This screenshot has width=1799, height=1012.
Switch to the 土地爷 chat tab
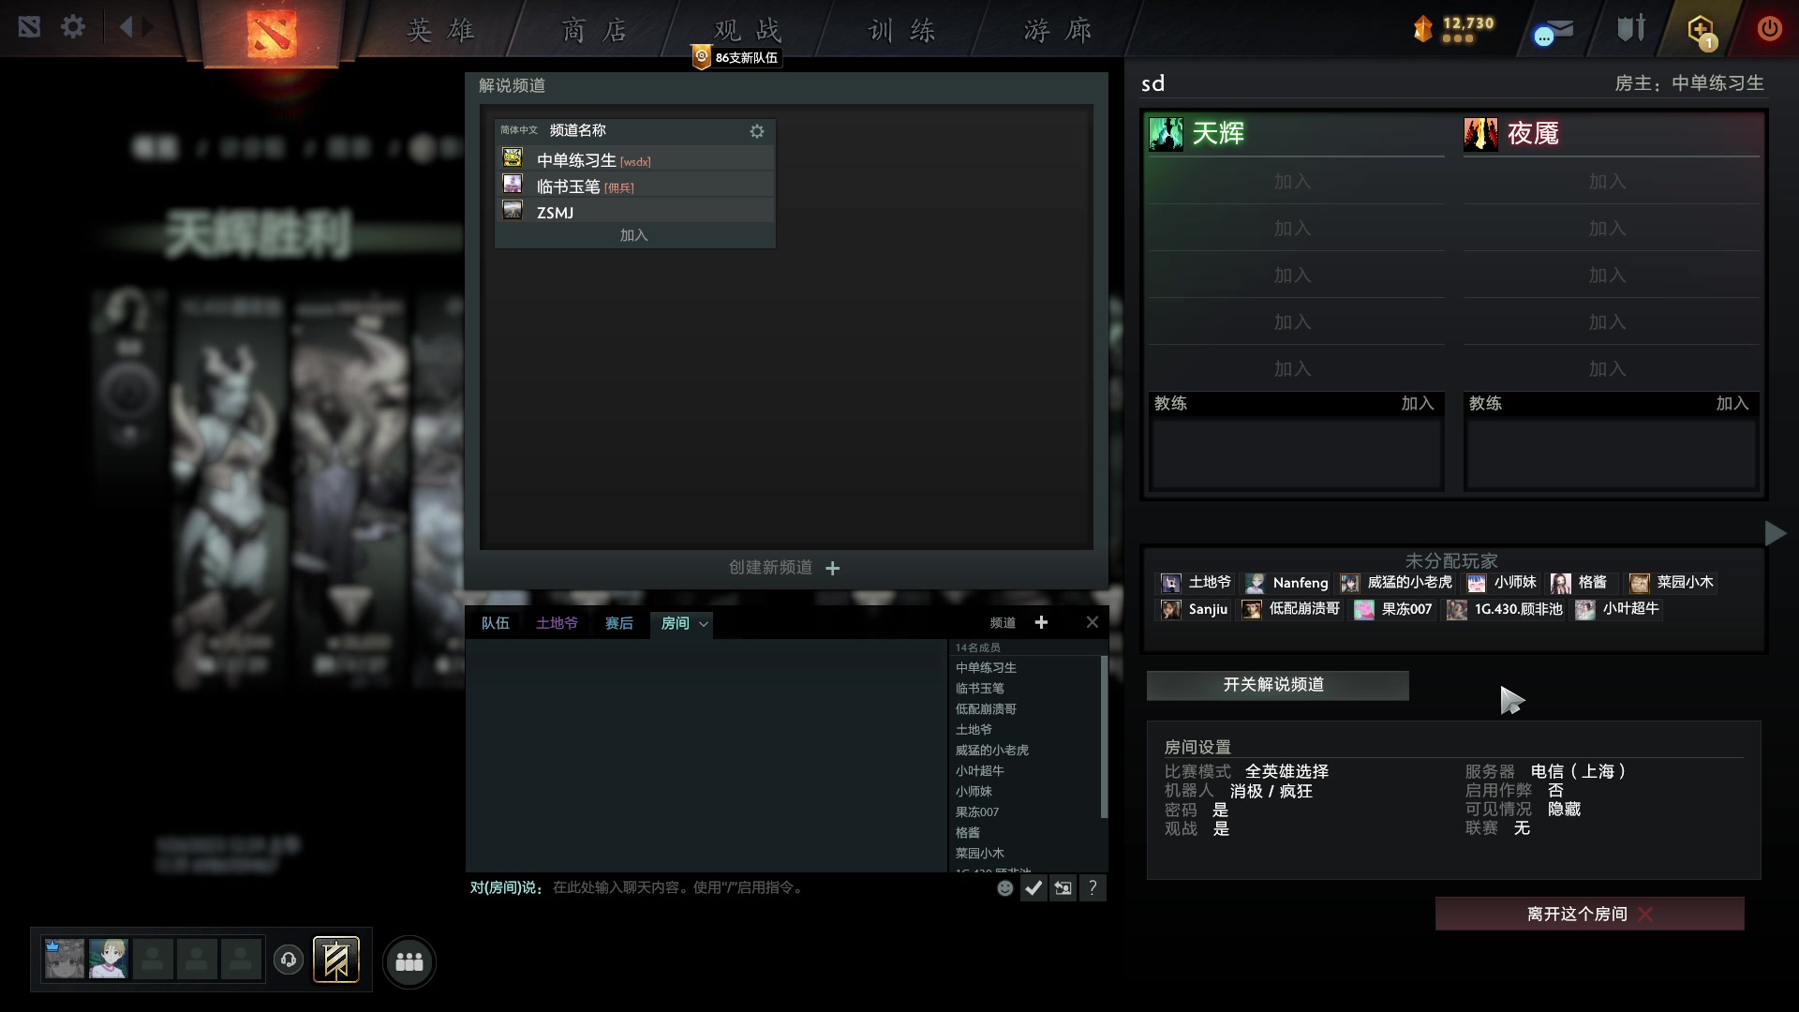click(x=557, y=623)
